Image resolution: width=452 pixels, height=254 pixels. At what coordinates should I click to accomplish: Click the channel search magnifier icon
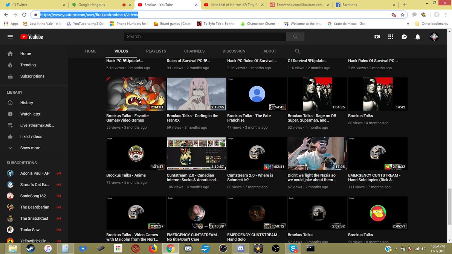(298, 51)
